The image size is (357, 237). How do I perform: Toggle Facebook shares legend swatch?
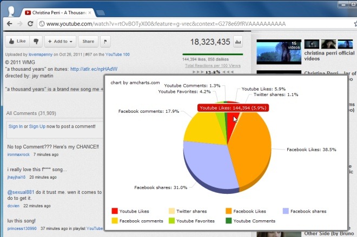pos(286,211)
